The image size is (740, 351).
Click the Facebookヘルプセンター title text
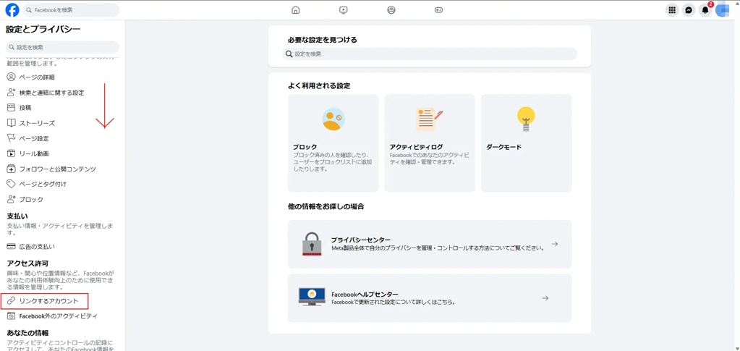[365, 294]
